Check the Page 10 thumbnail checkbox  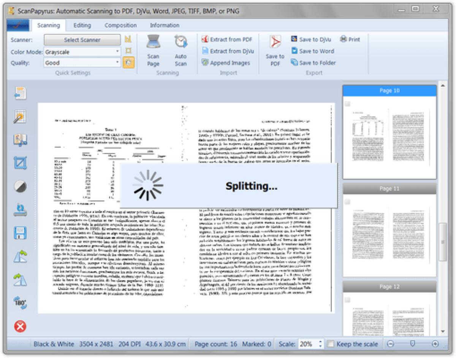347,103
